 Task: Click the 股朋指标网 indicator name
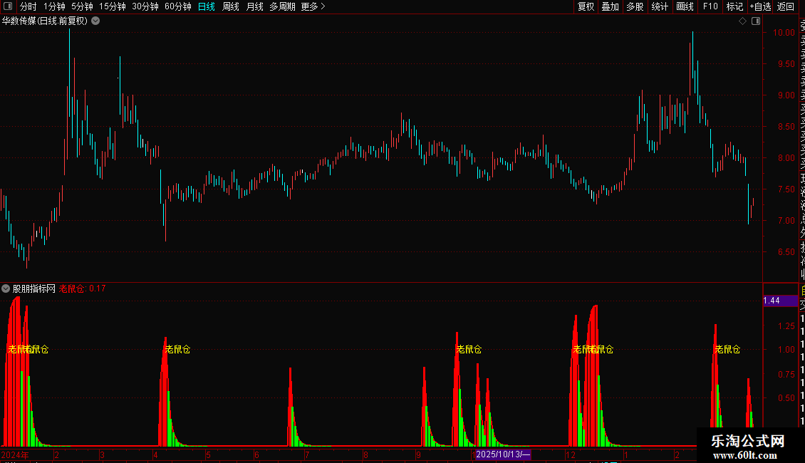coord(34,289)
